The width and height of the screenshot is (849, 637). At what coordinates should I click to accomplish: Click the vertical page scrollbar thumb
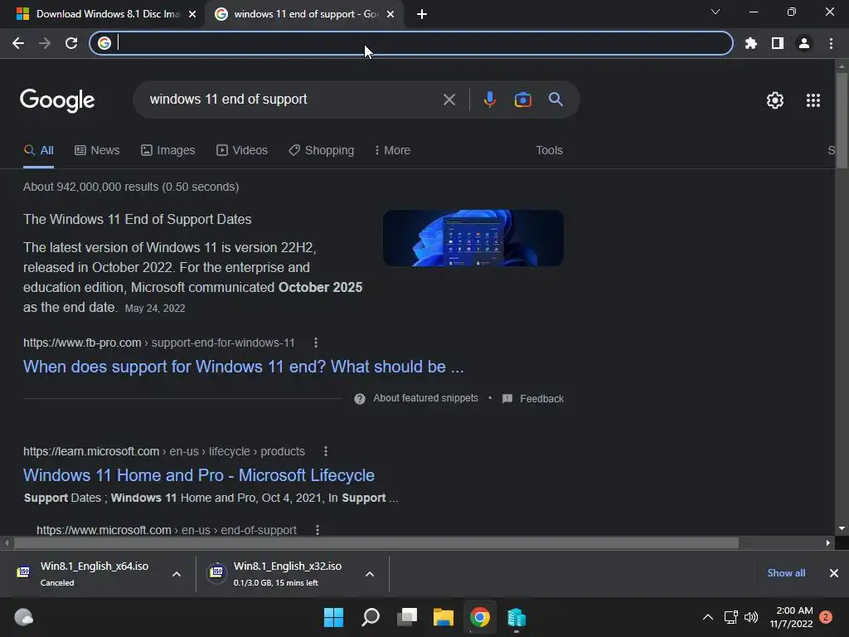(x=842, y=119)
